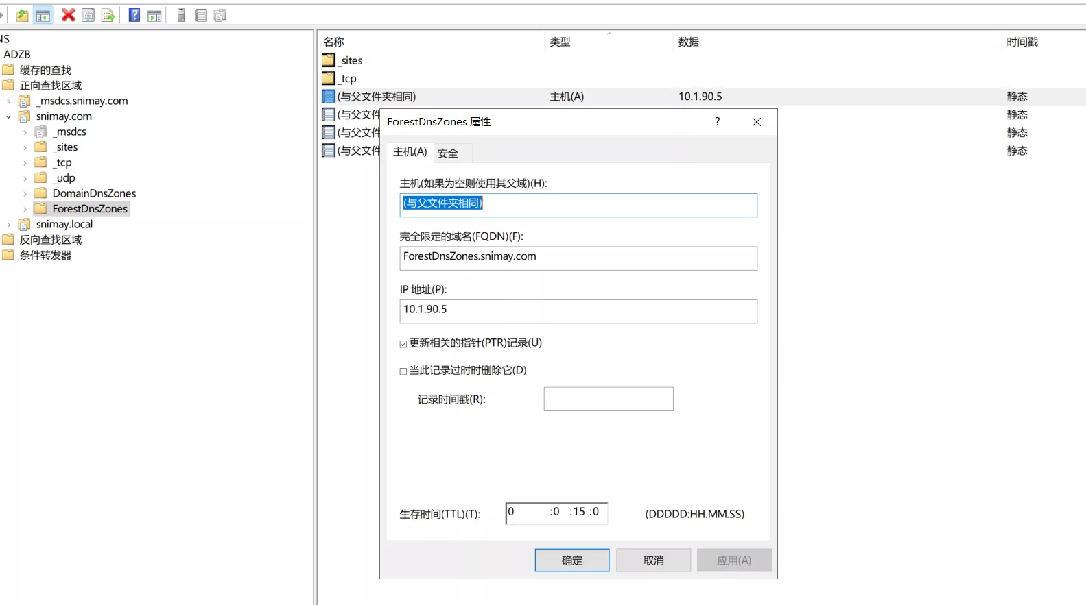Collapse the snimay.com zone tree

(9, 117)
